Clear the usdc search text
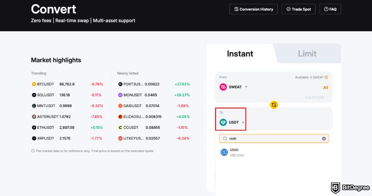Viewport: 372px width, 196px height. (x=324, y=139)
